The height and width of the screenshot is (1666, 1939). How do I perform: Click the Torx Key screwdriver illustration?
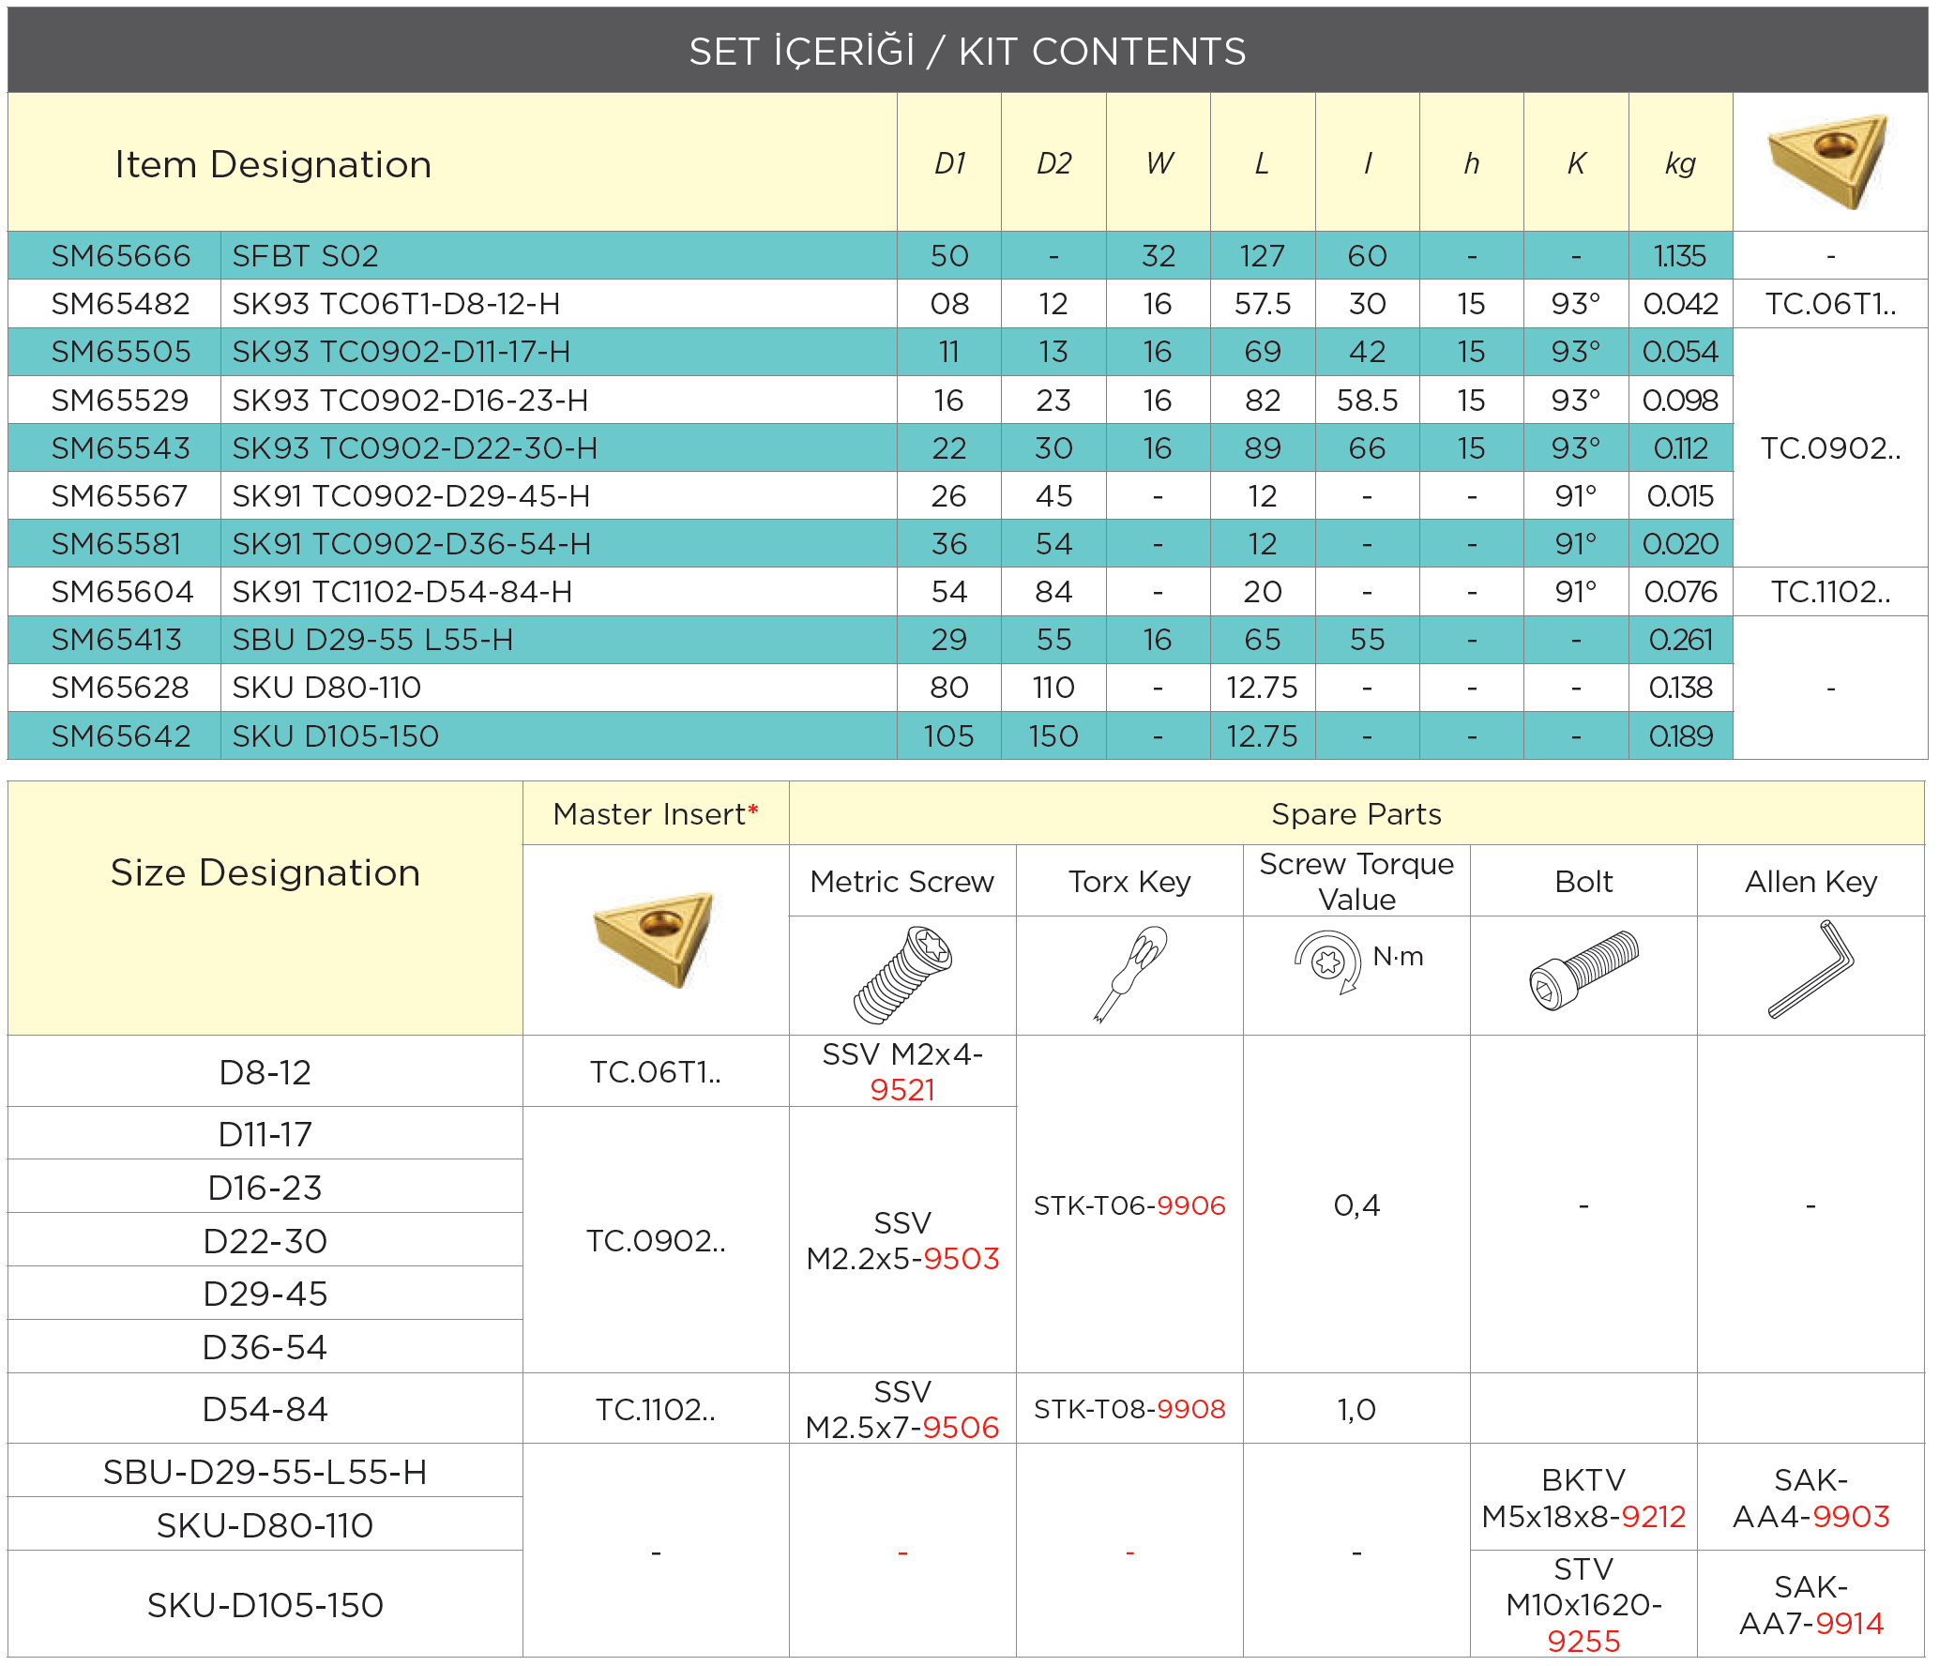tap(1129, 975)
